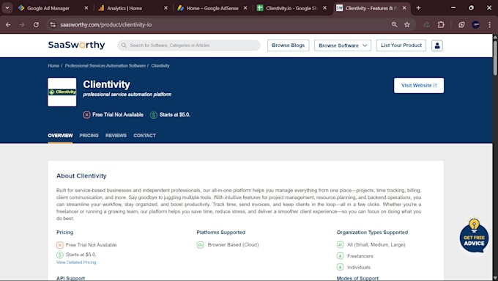Expand the Browse Software dropdown
The width and height of the screenshot is (498, 281).
click(x=343, y=45)
